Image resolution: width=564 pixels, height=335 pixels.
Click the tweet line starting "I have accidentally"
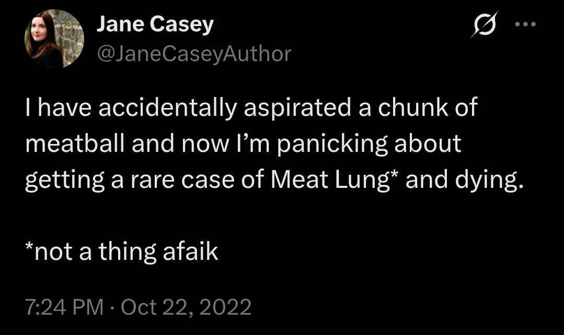[x=251, y=107]
